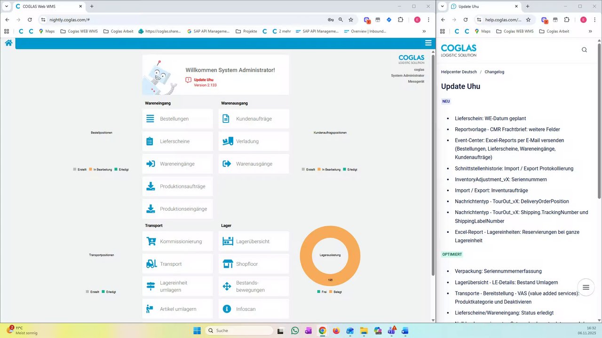This screenshot has width=602, height=338.
Task: Open the Infoscan tile
Action: [x=254, y=309]
